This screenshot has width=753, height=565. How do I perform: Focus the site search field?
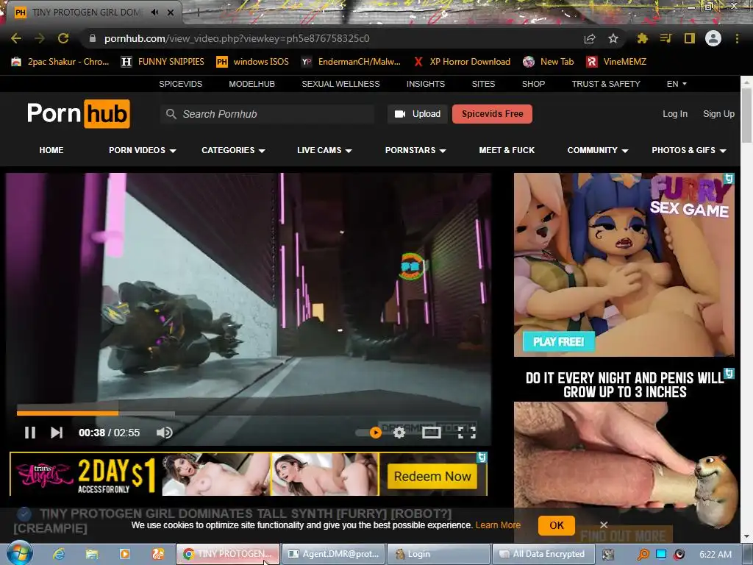[267, 114]
